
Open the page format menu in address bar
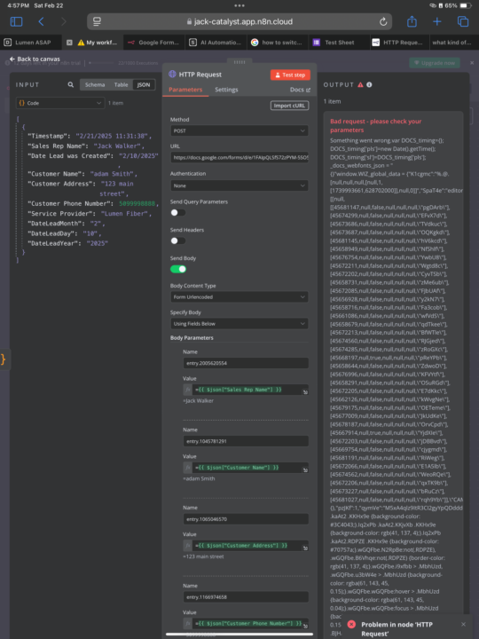pyautogui.click(x=97, y=21)
